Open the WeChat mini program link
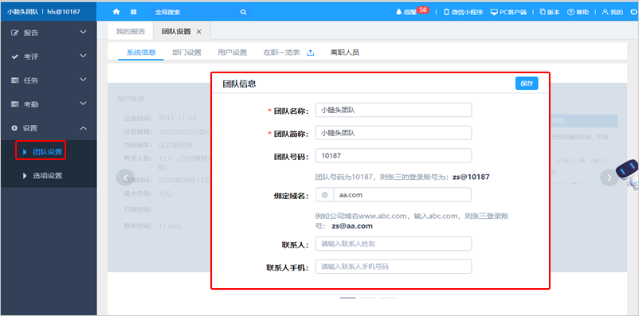Screen dimensions: 639x316 (463, 12)
